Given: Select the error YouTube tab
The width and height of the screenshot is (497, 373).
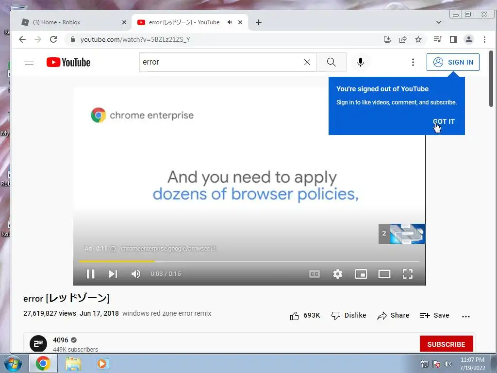Looking at the screenshot, I should tap(184, 22).
